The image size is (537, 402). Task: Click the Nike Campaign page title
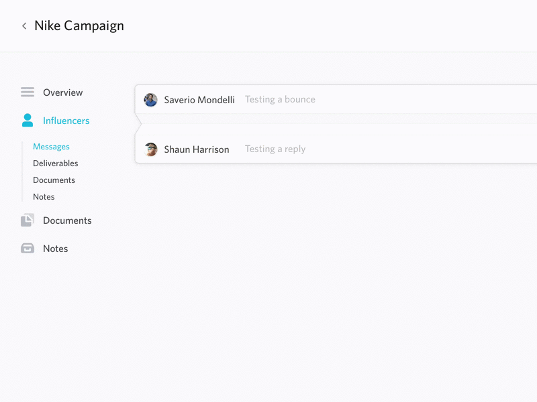click(x=79, y=26)
